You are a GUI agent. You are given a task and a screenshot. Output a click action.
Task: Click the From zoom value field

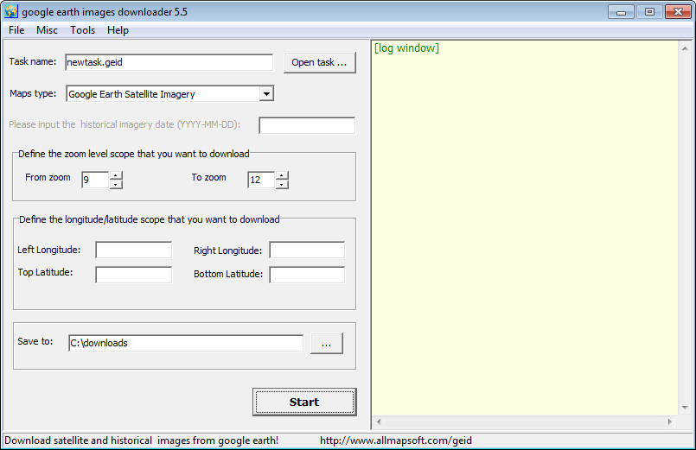pyautogui.click(x=95, y=180)
